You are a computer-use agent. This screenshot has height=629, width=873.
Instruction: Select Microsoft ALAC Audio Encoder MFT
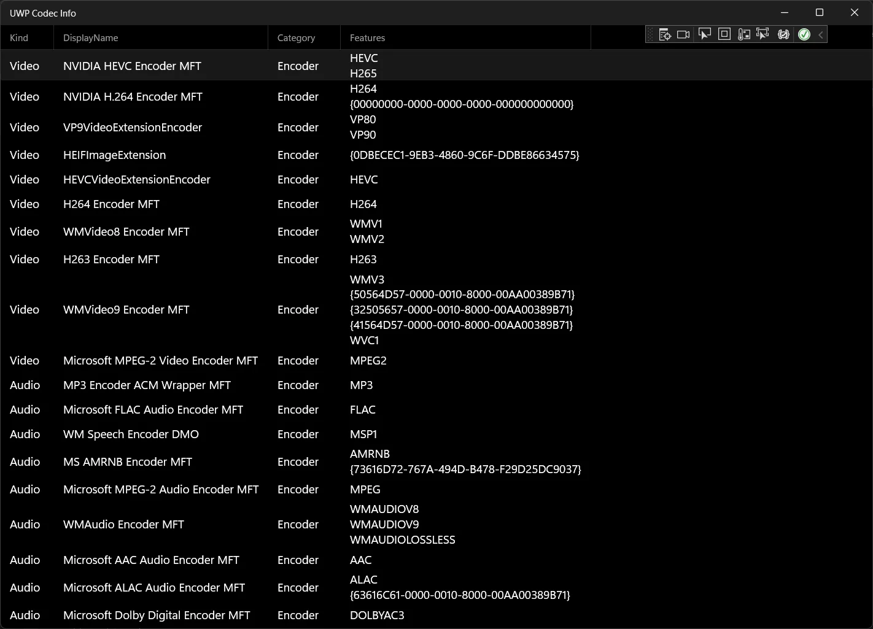(154, 587)
